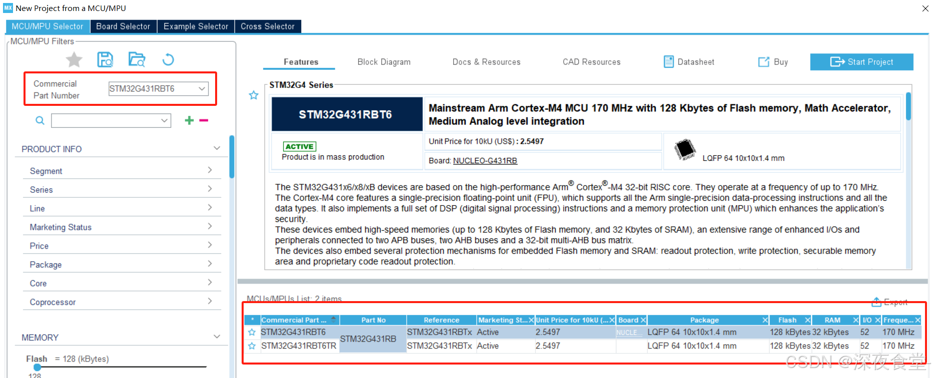Click the LQFP chip package image
Screen dimensions: 934x378
click(684, 149)
